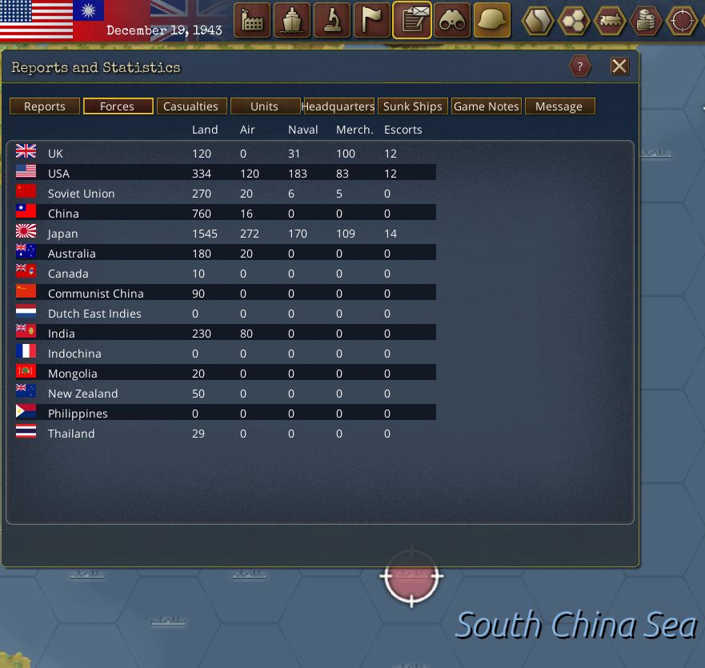Click the December 19, 1943 date
Image resolution: width=705 pixels, height=668 pixels.
click(164, 30)
